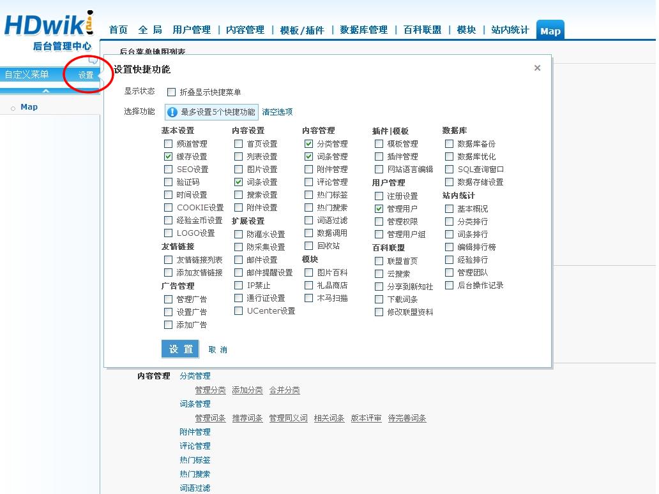Open the 站内统计 top menu
This screenshot has height=494, width=659.
pos(510,30)
